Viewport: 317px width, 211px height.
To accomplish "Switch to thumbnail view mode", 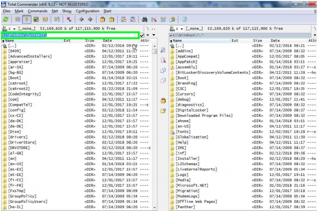I will (x=36, y=19).
